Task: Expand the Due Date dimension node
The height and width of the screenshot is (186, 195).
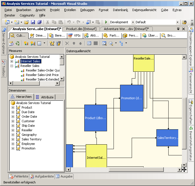Action: click(13, 112)
